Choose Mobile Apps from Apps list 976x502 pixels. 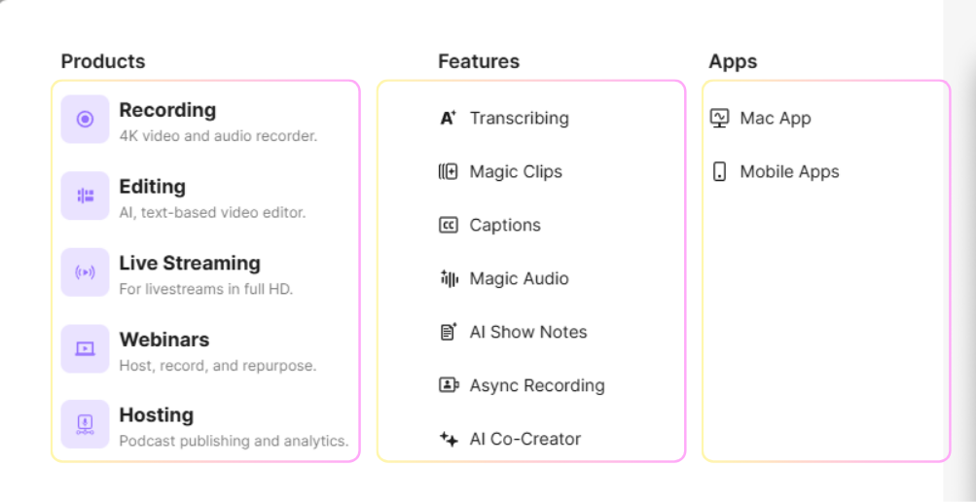click(x=789, y=172)
